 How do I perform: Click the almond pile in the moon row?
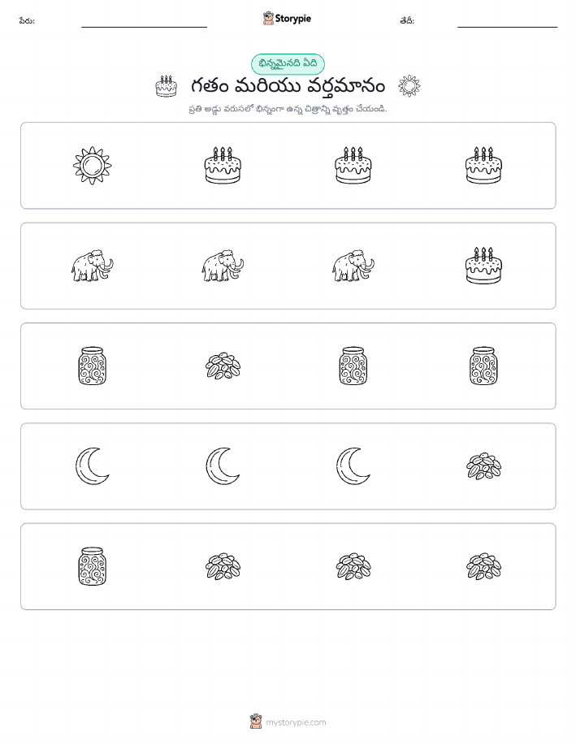pos(483,466)
